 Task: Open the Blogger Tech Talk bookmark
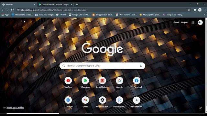(x=103, y=15)
